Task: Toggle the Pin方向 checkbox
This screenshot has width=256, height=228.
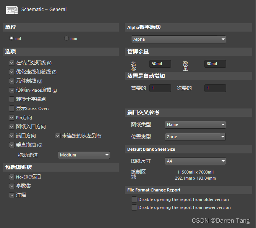Action: click(12, 117)
